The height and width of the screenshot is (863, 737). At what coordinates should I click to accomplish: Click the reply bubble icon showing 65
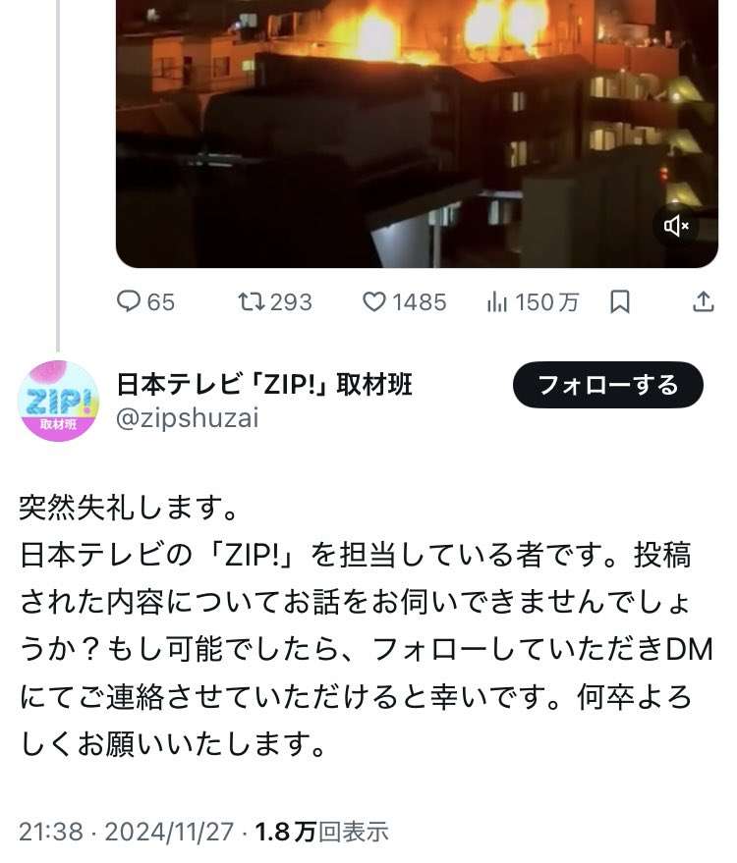[129, 301]
